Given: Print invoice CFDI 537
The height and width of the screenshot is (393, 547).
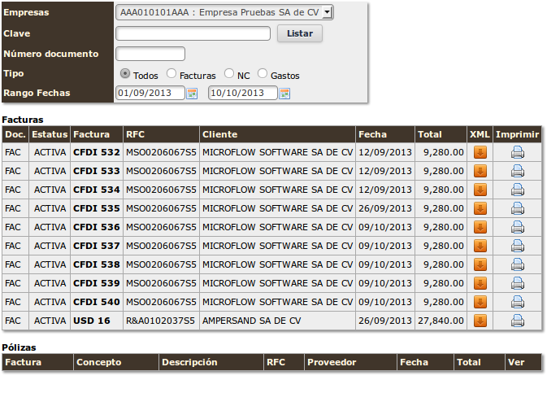Looking at the screenshot, I should 518,246.
